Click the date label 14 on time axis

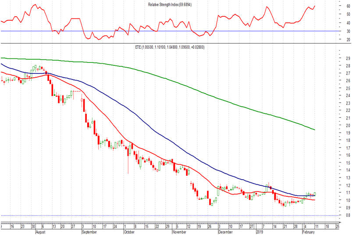tap(275, 227)
